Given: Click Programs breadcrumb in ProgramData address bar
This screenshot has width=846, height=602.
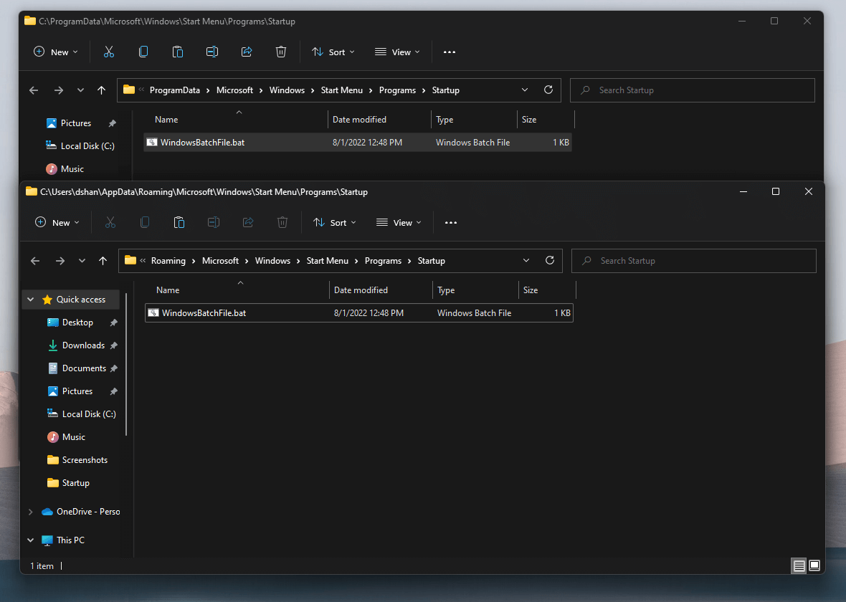Looking at the screenshot, I should coord(397,90).
